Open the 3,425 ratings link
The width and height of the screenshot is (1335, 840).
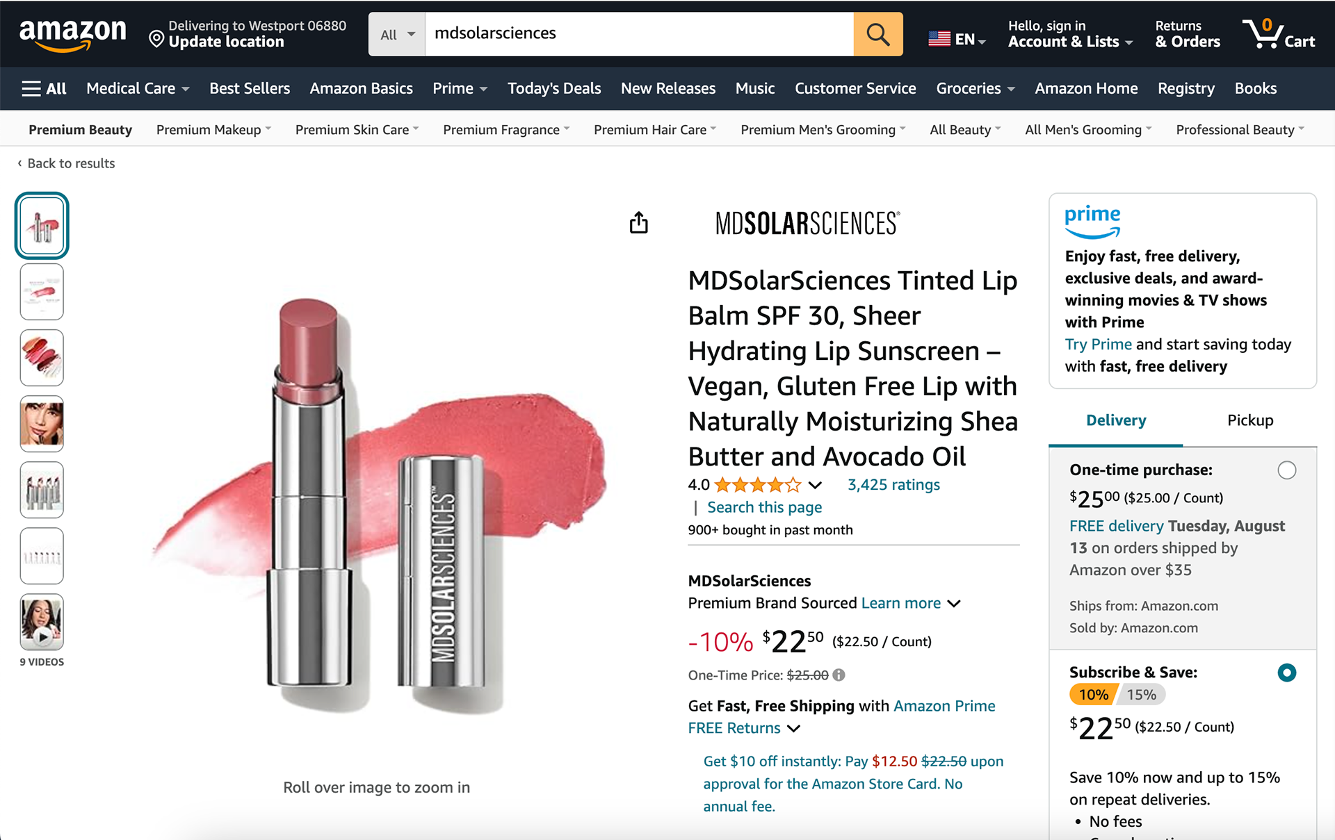tap(893, 485)
